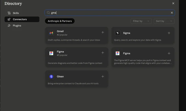Screen dimensions: 186x111
Task: Click the #5 popular Figma logo
Action: pyautogui.click(x=51, y=53)
